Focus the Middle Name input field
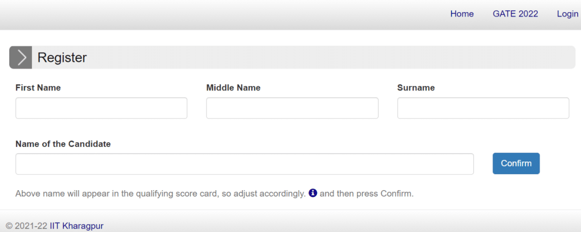Viewport: 581px width, 232px height. click(x=292, y=108)
